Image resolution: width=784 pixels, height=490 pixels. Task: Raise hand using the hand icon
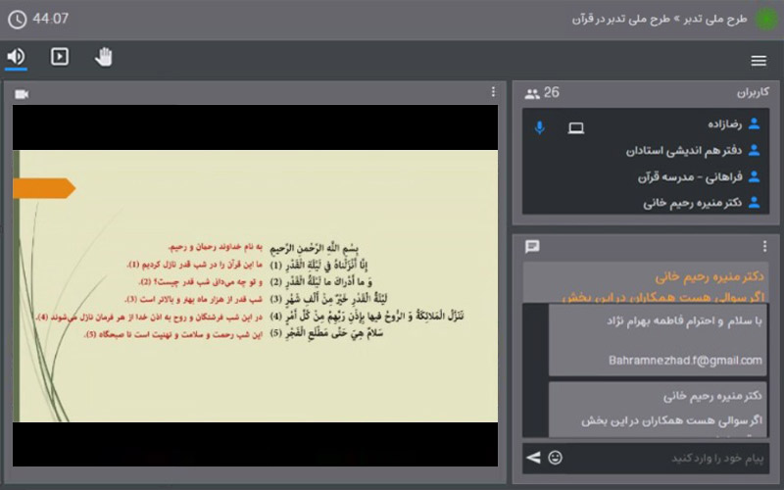104,57
